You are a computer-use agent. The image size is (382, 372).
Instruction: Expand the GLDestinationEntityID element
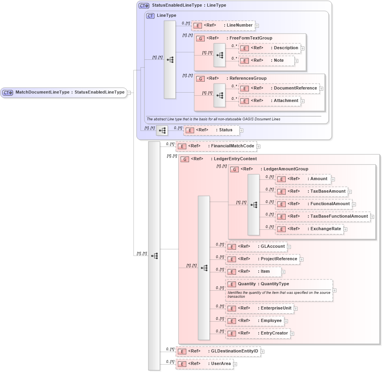click(263, 351)
